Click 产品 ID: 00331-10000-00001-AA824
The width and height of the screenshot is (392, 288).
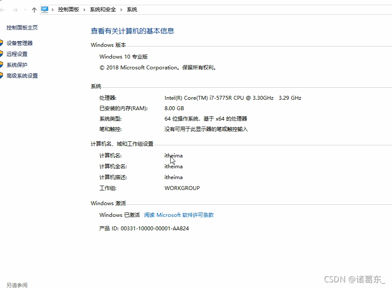[144, 228]
